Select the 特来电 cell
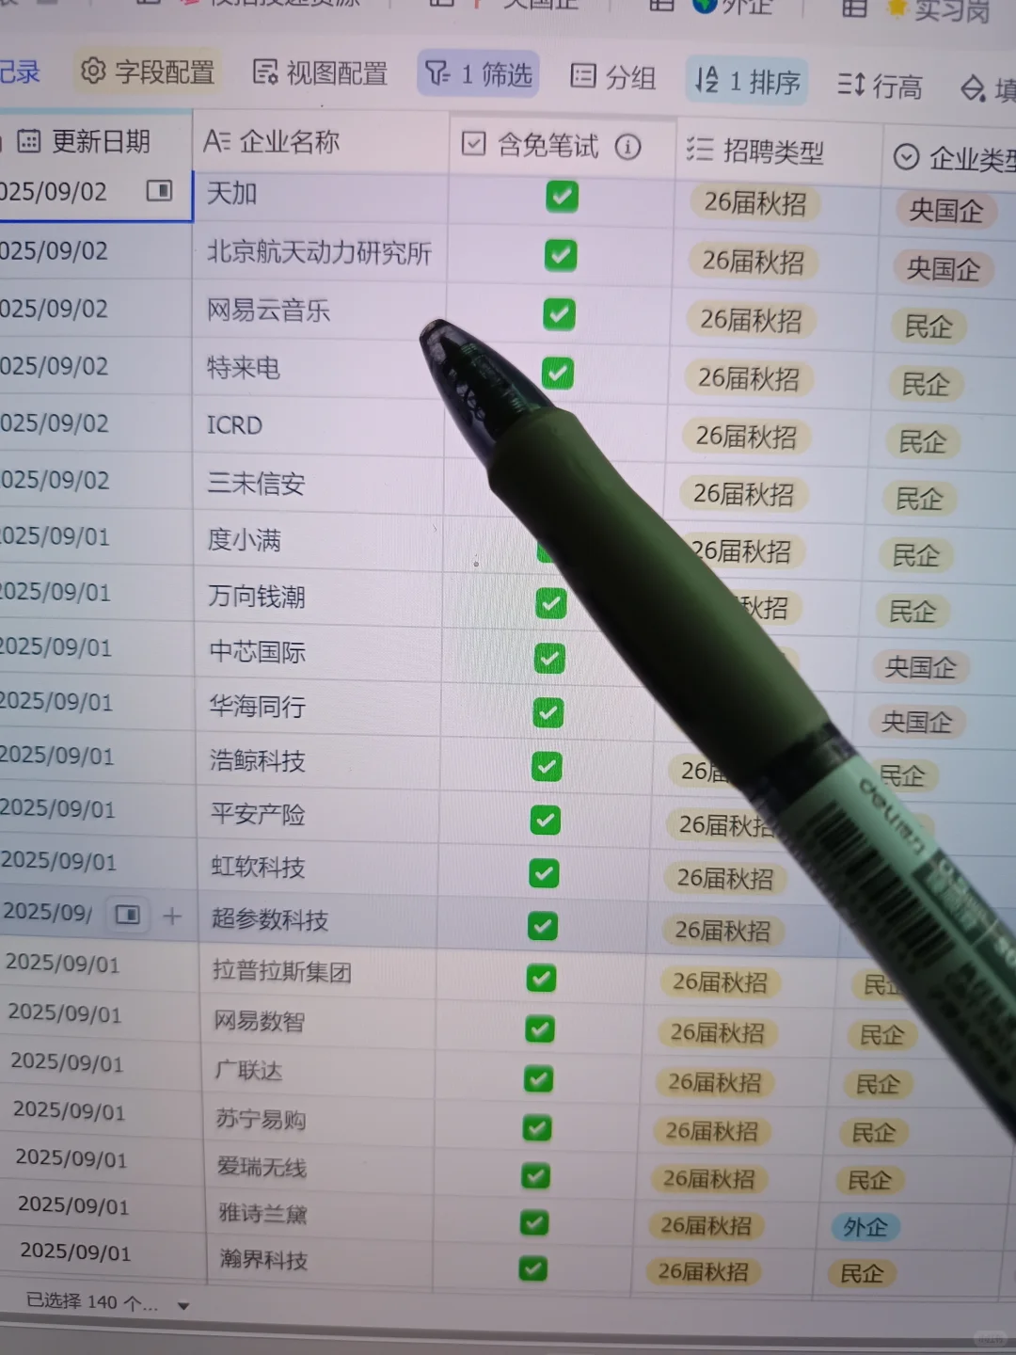The height and width of the screenshot is (1355, 1016). point(318,368)
